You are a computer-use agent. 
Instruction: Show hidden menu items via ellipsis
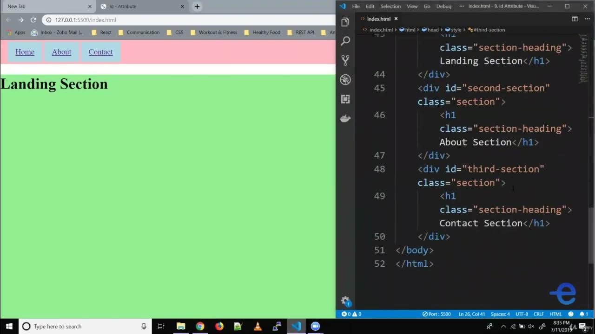click(461, 6)
